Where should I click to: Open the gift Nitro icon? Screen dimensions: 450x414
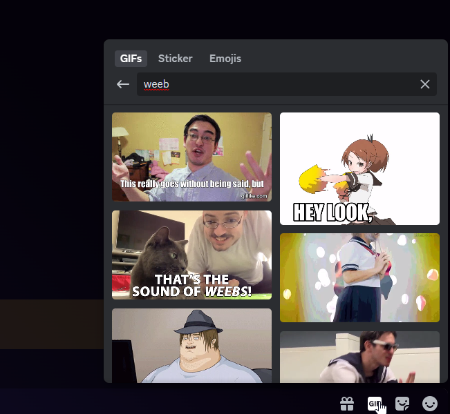(347, 403)
